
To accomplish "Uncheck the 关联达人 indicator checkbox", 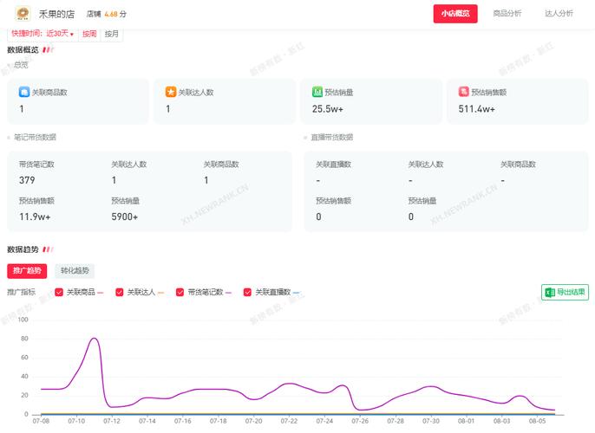I will pos(120,293).
